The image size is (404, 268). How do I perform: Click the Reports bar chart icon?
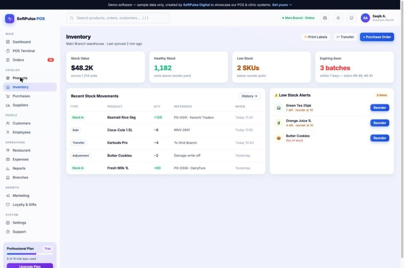[8, 168]
